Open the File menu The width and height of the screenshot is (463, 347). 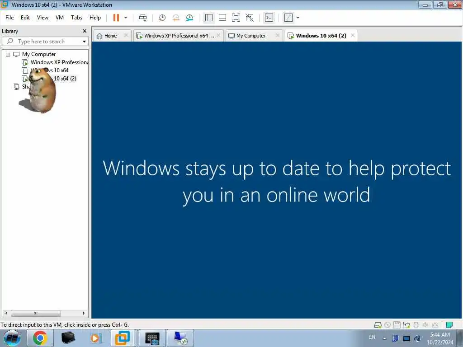click(x=9, y=18)
